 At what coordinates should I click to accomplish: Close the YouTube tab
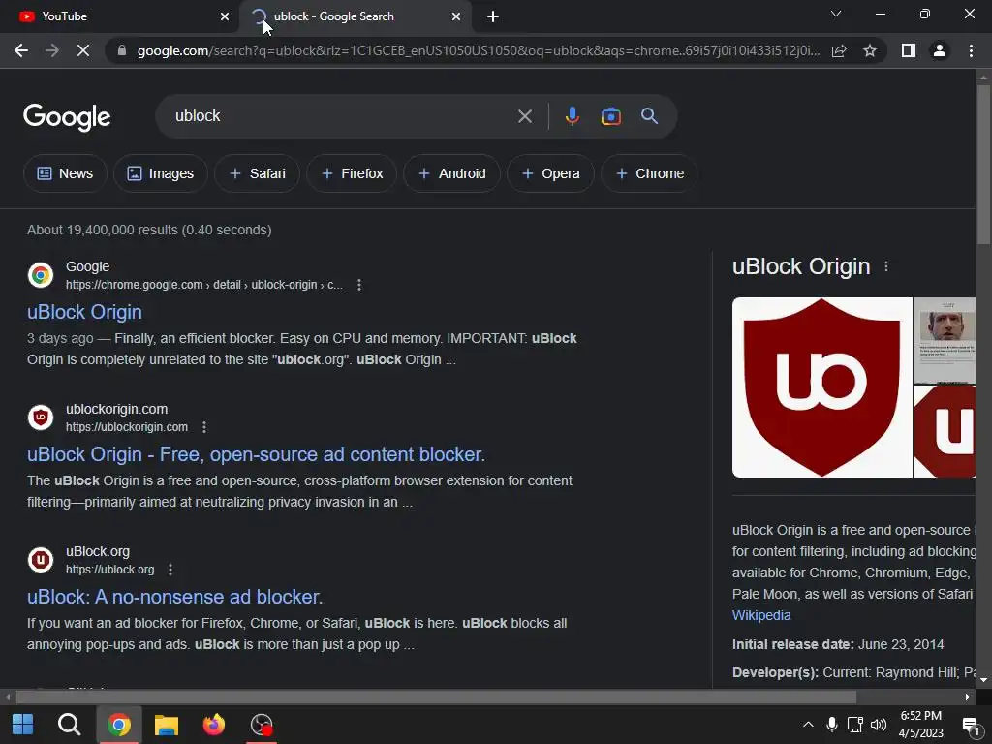tap(225, 16)
